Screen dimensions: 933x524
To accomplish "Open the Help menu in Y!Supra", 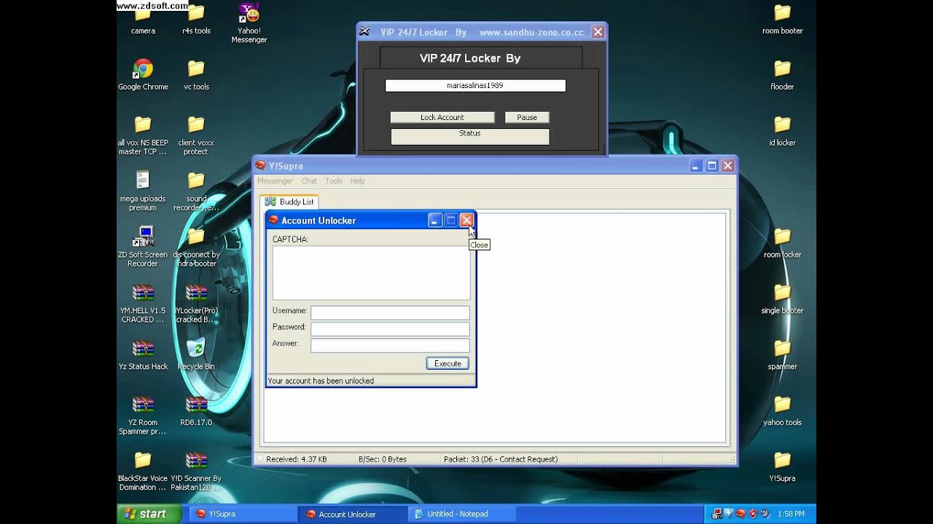I will pos(357,180).
